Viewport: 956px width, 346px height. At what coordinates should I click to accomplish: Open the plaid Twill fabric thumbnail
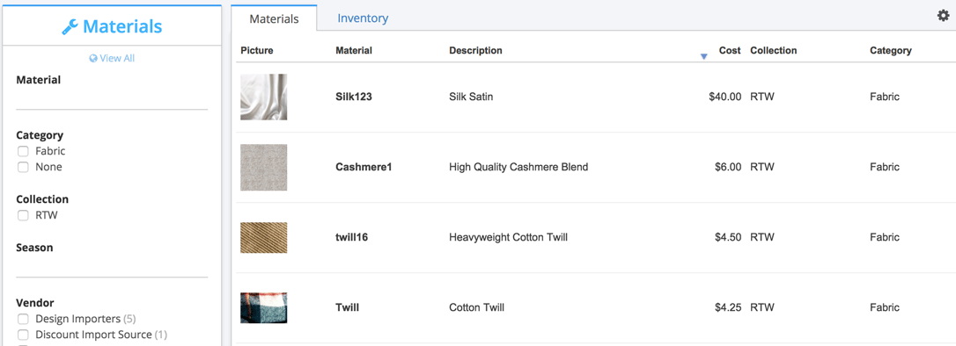click(263, 307)
